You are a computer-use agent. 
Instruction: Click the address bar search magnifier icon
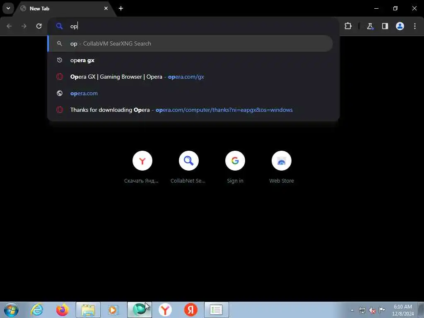[x=60, y=26]
